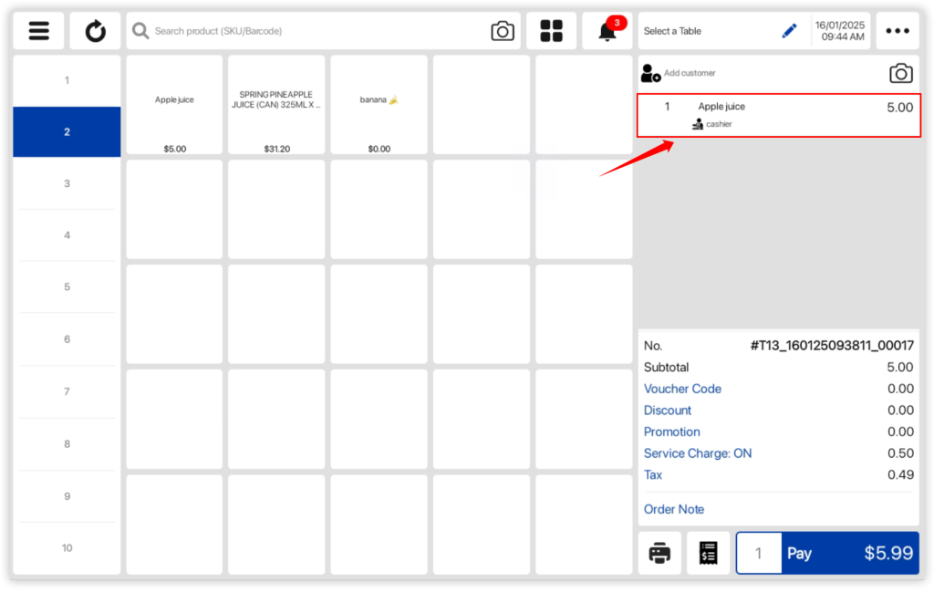Click the item count box beside Pay

pyautogui.click(x=759, y=553)
